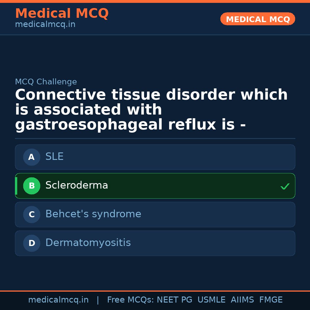Click the letter C circle icon
This screenshot has width=310, height=310.
coord(32,214)
